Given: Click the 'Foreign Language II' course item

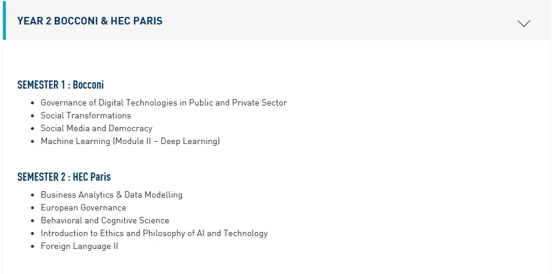Looking at the screenshot, I should pos(79,246).
